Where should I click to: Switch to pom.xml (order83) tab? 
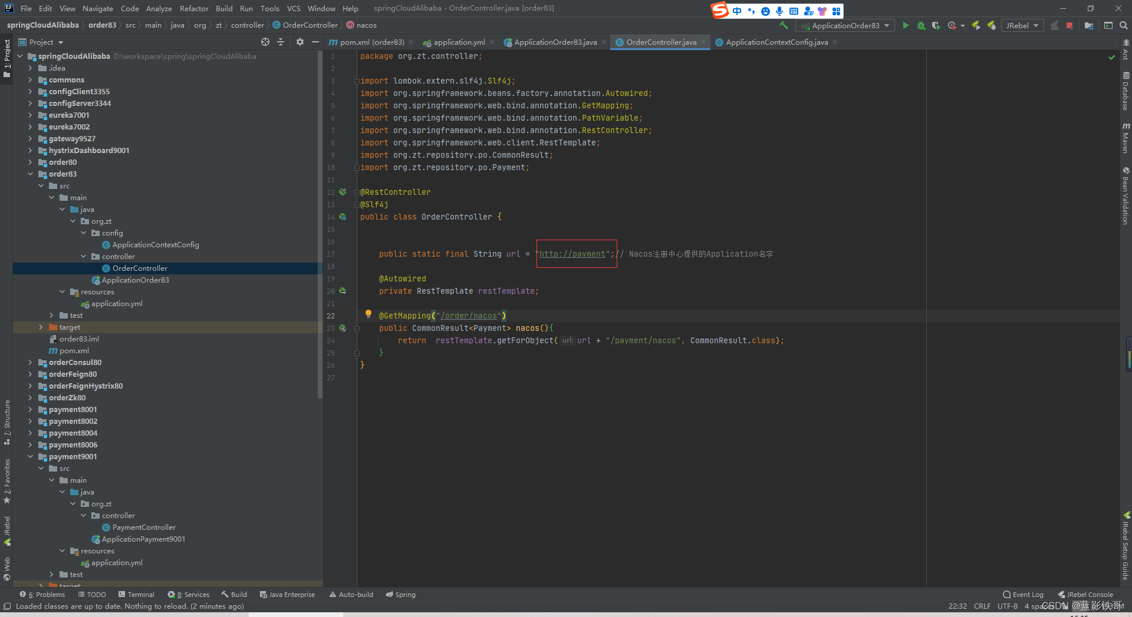[x=371, y=42]
